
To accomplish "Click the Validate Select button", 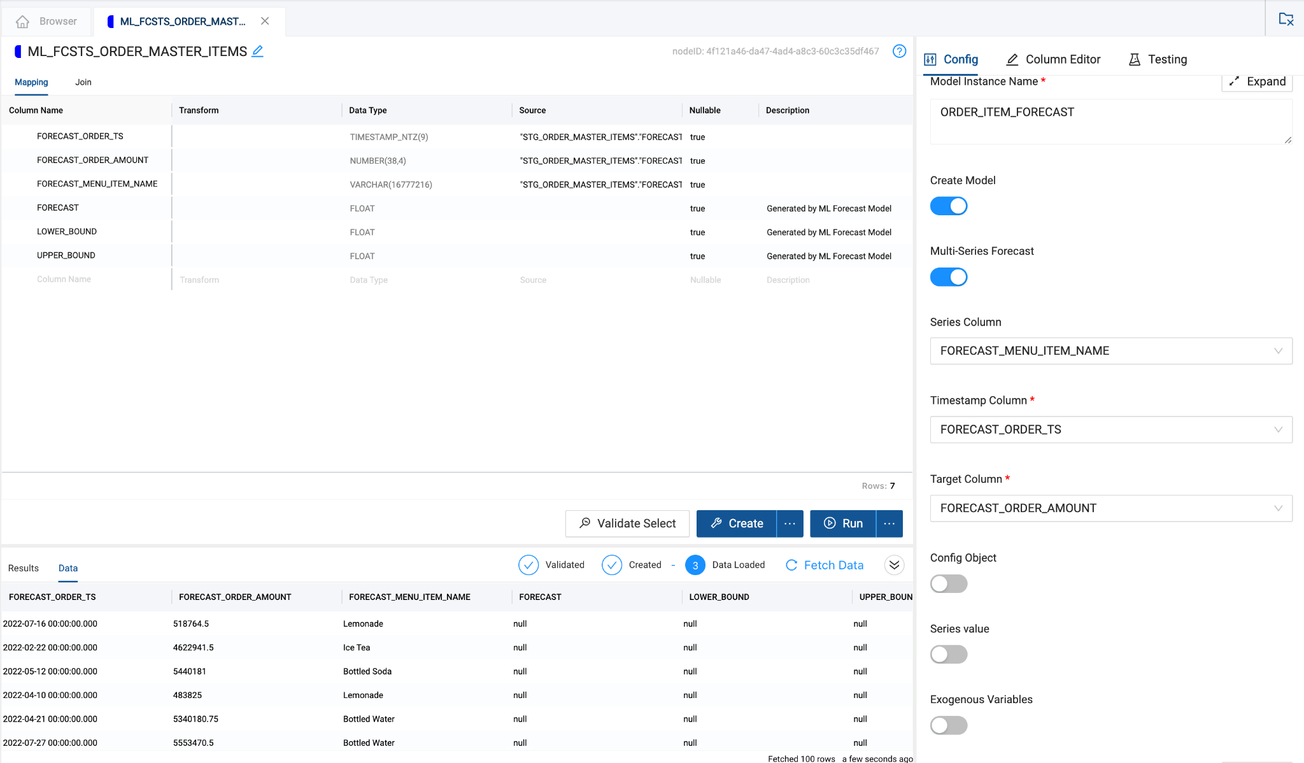I will pyautogui.click(x=627, y=524).
